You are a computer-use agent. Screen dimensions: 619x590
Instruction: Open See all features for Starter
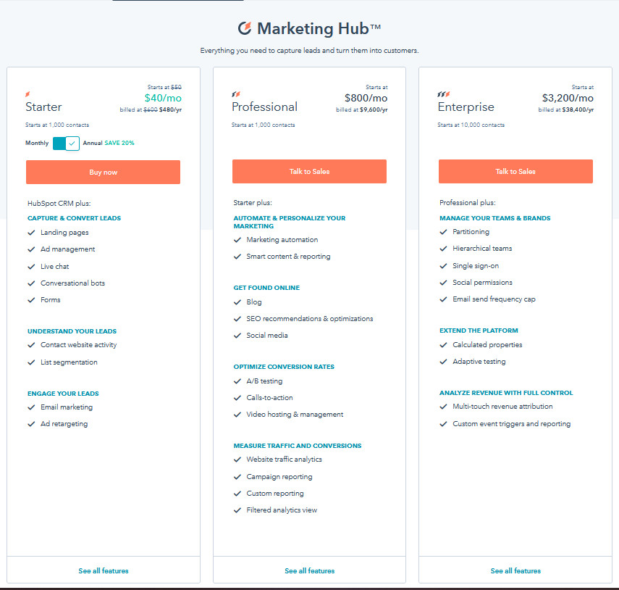[104, 570]
